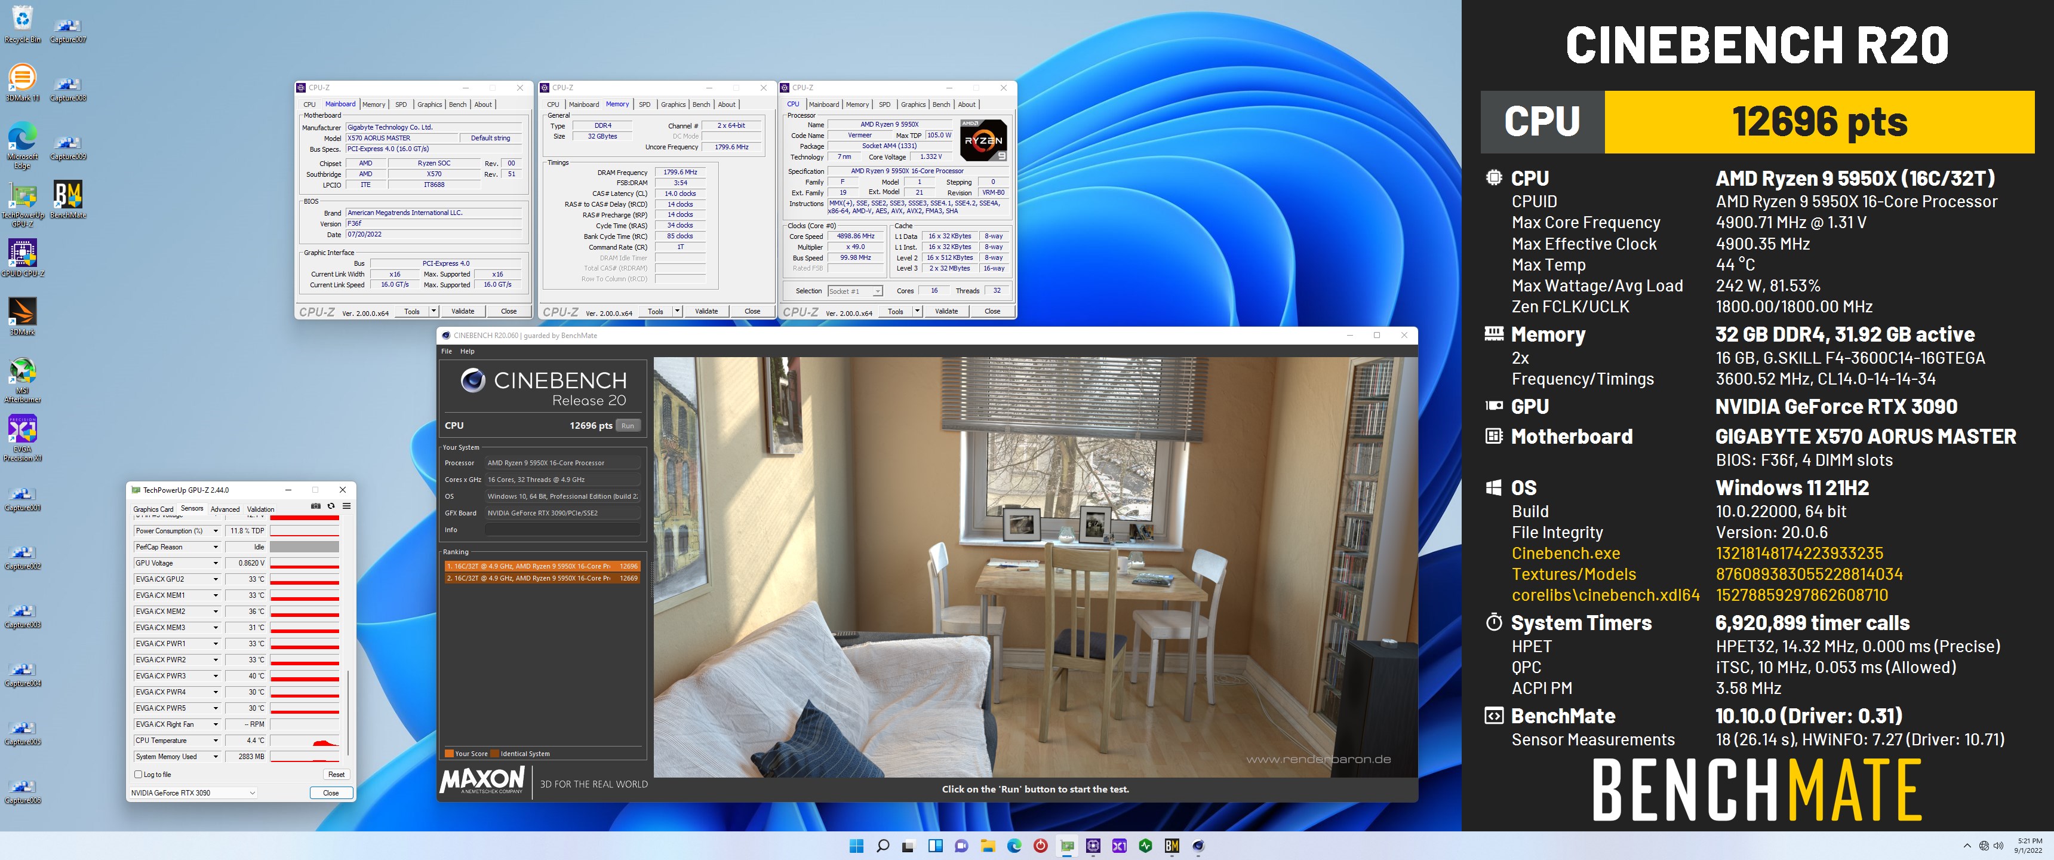2054x860 pixels.
Task: Open Widgets panel from the taskbar
Action: click(x=935, y=846)
